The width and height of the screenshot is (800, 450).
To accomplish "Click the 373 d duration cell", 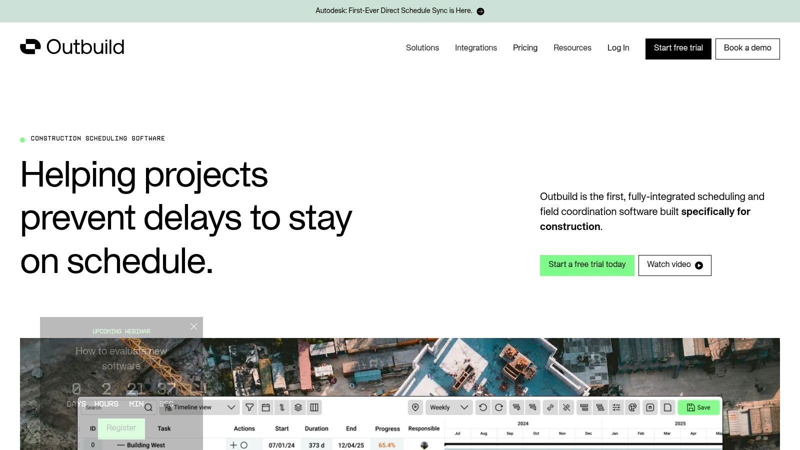I will pos(316,445).
